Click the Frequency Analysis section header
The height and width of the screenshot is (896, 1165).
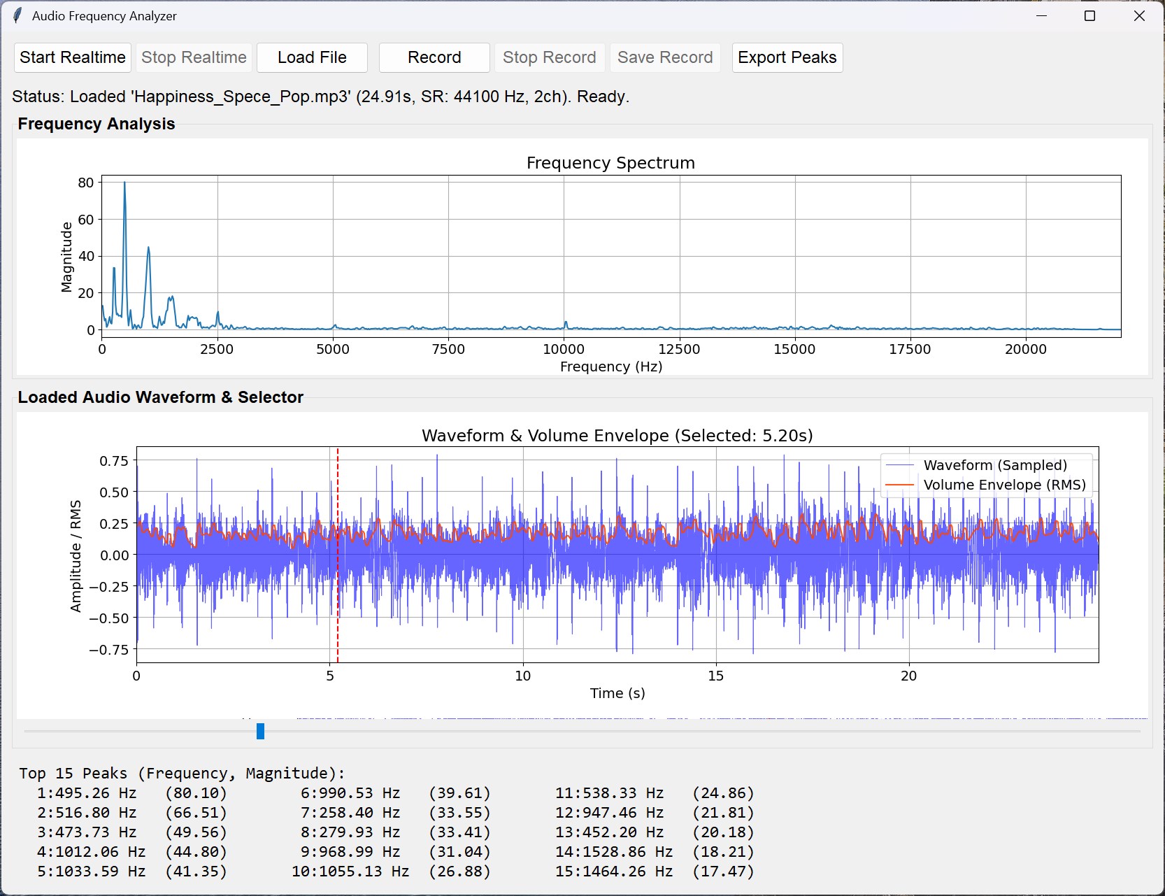tap(97, 124)
